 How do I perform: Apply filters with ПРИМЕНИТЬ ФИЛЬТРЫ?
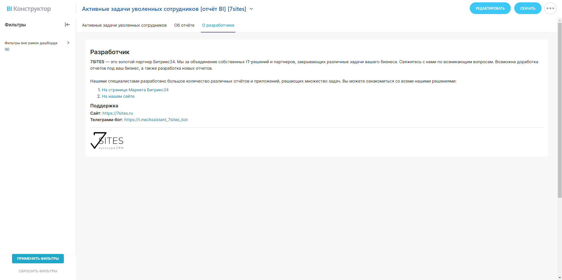click(x=38, y=259)
